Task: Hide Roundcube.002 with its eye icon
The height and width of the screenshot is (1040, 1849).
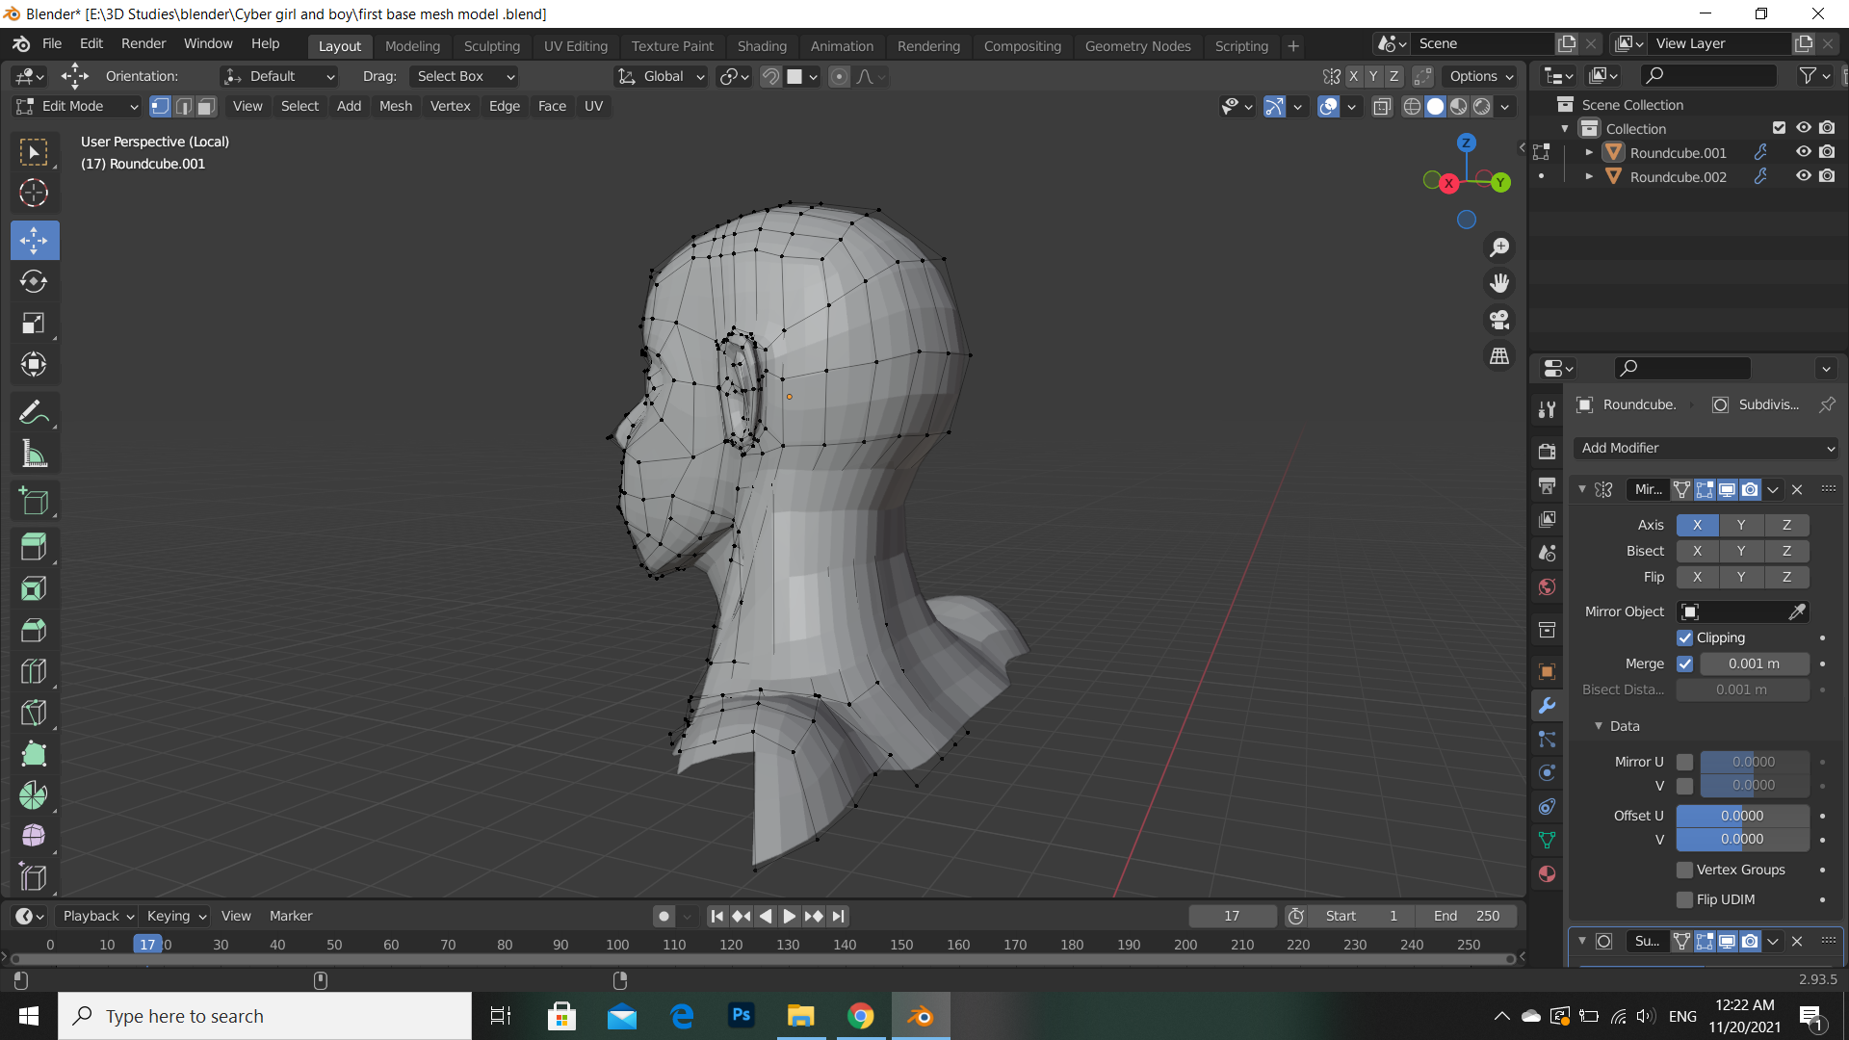Action: [1804, 176]
